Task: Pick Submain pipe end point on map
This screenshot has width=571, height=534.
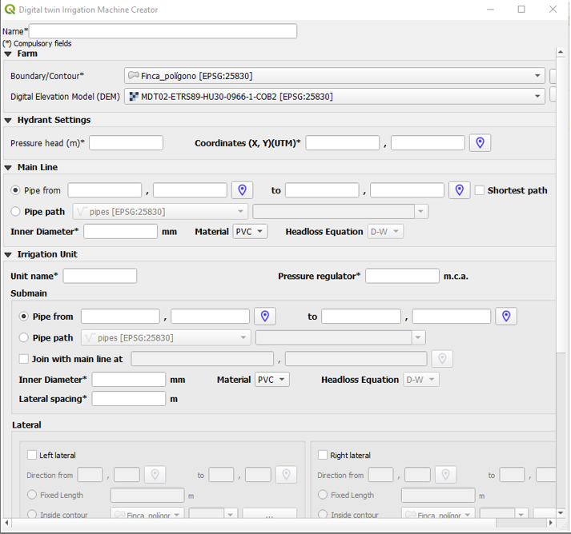Action: pyautogui.click(x=505, y=317)
